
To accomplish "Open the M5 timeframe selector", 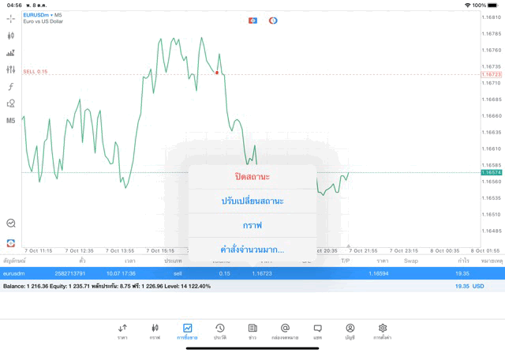I will click(x=11, y=121).
